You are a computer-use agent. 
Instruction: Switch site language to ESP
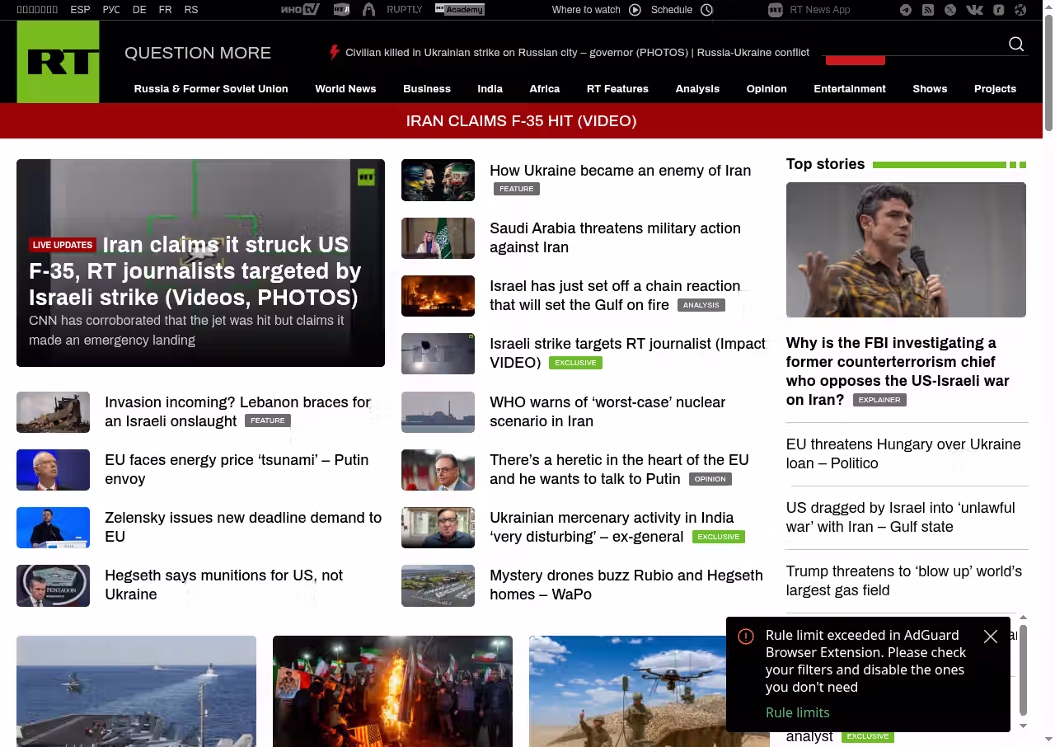tap(80, 10)
